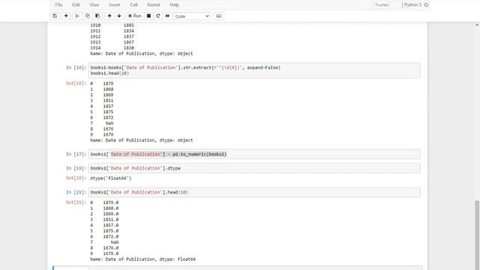Open the Help menu
480x270 pixels.
pyautogui.click(x=174, y=5)
